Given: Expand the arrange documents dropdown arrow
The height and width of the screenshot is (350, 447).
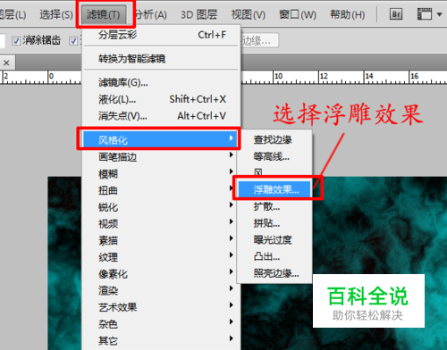Looking at the screenshot, I should (439, 14).
